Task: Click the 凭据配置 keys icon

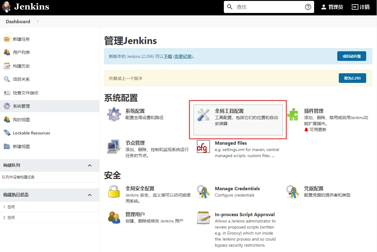Action: tap(293, 192)
